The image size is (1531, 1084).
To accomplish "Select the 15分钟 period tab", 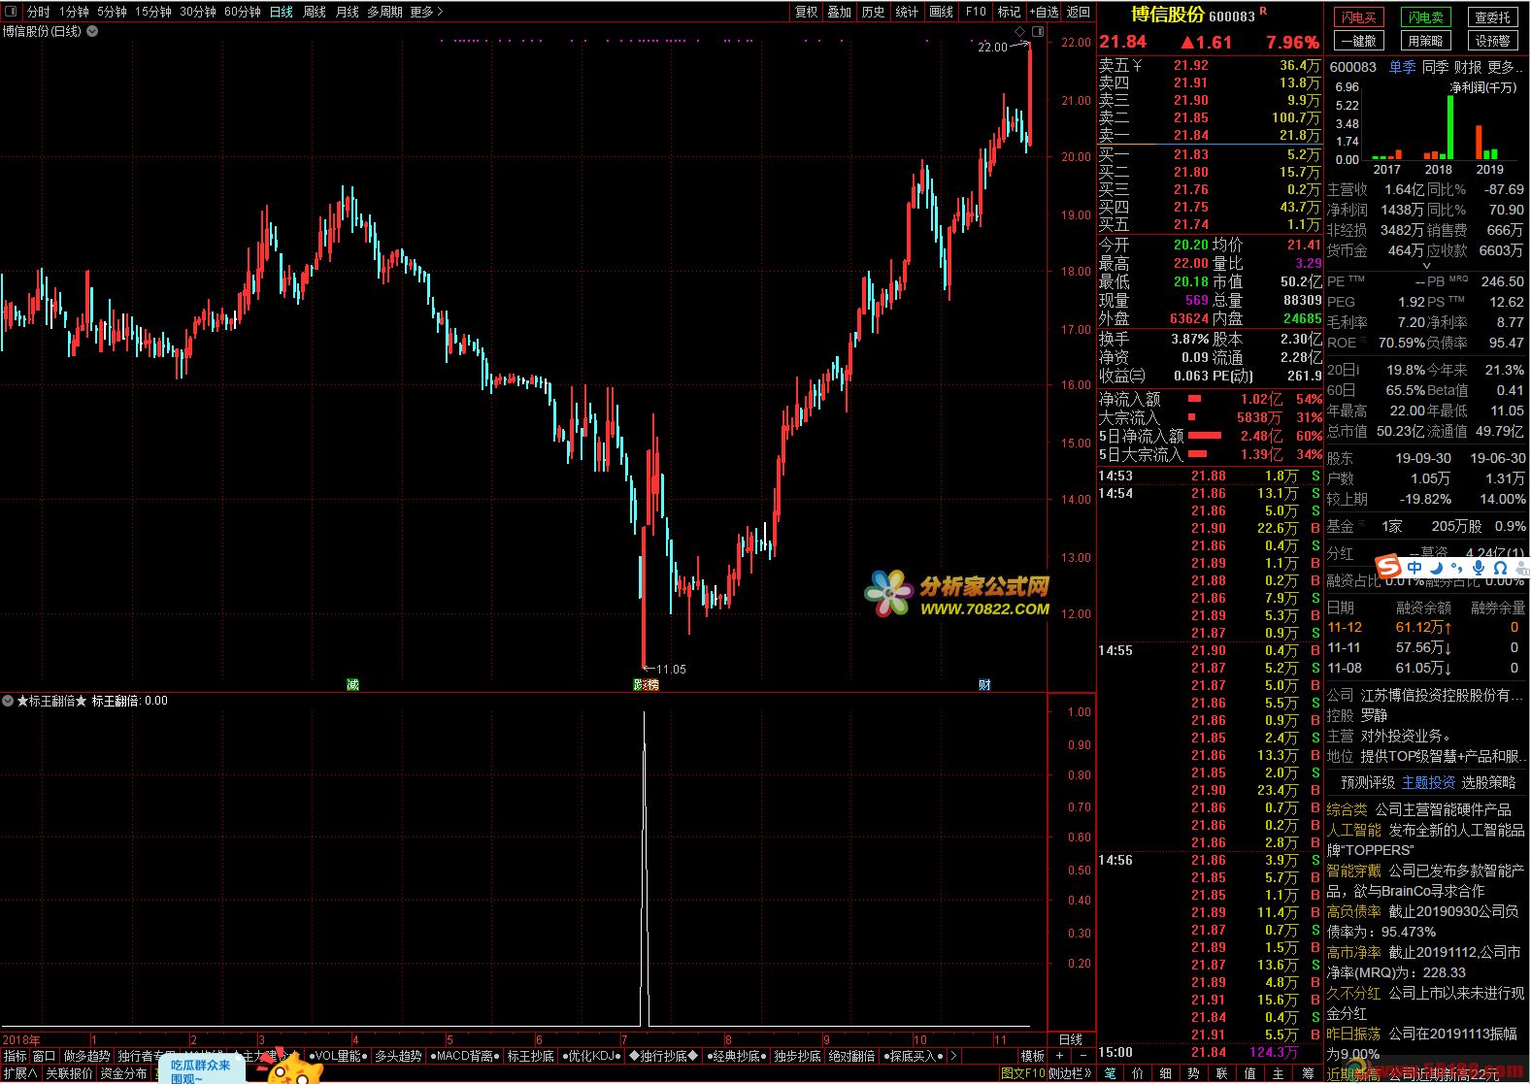I will 153,12.
